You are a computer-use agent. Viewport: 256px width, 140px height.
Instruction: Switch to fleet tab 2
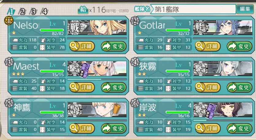tap(22, 12)
